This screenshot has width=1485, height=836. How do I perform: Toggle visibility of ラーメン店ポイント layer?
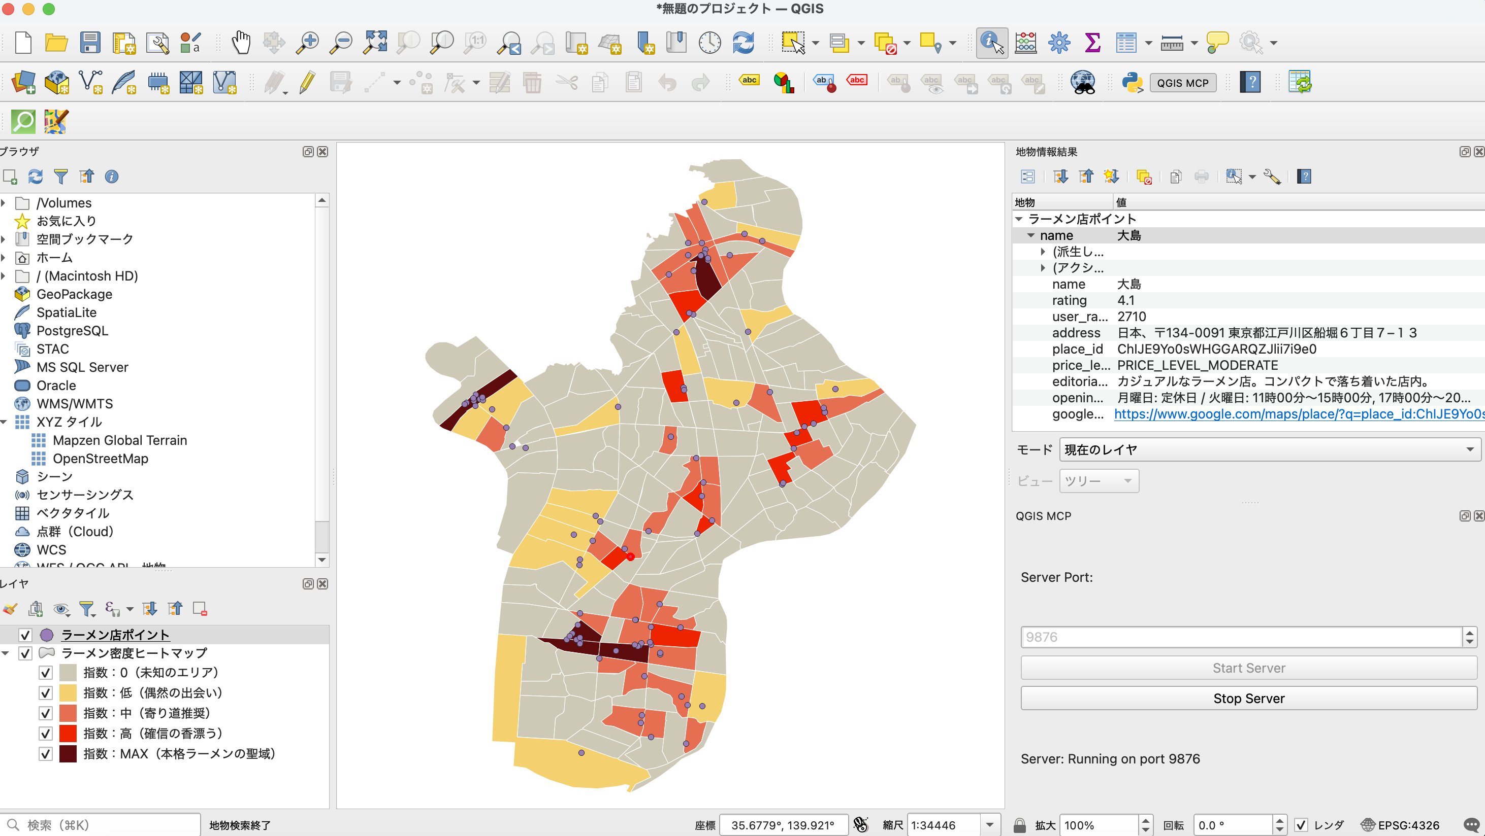tap(25, 635)
